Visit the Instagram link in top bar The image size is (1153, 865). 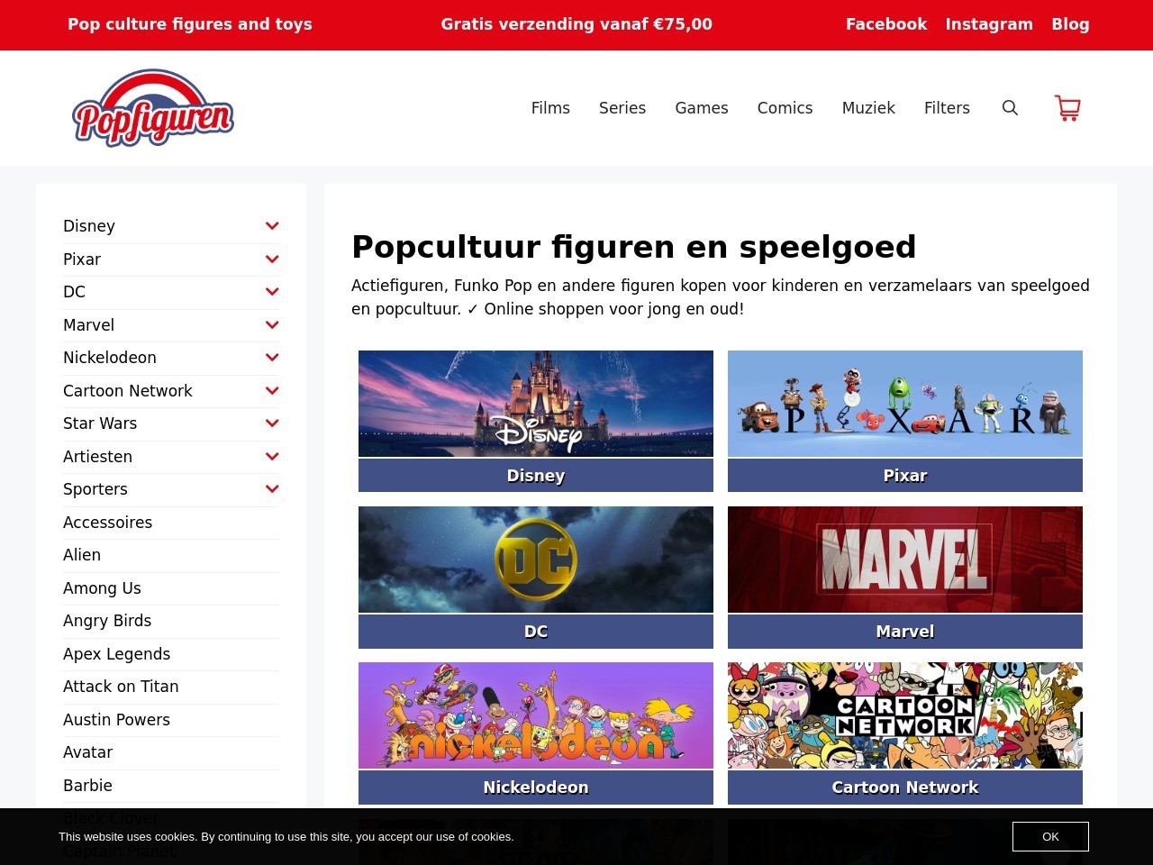pos(989,24)
